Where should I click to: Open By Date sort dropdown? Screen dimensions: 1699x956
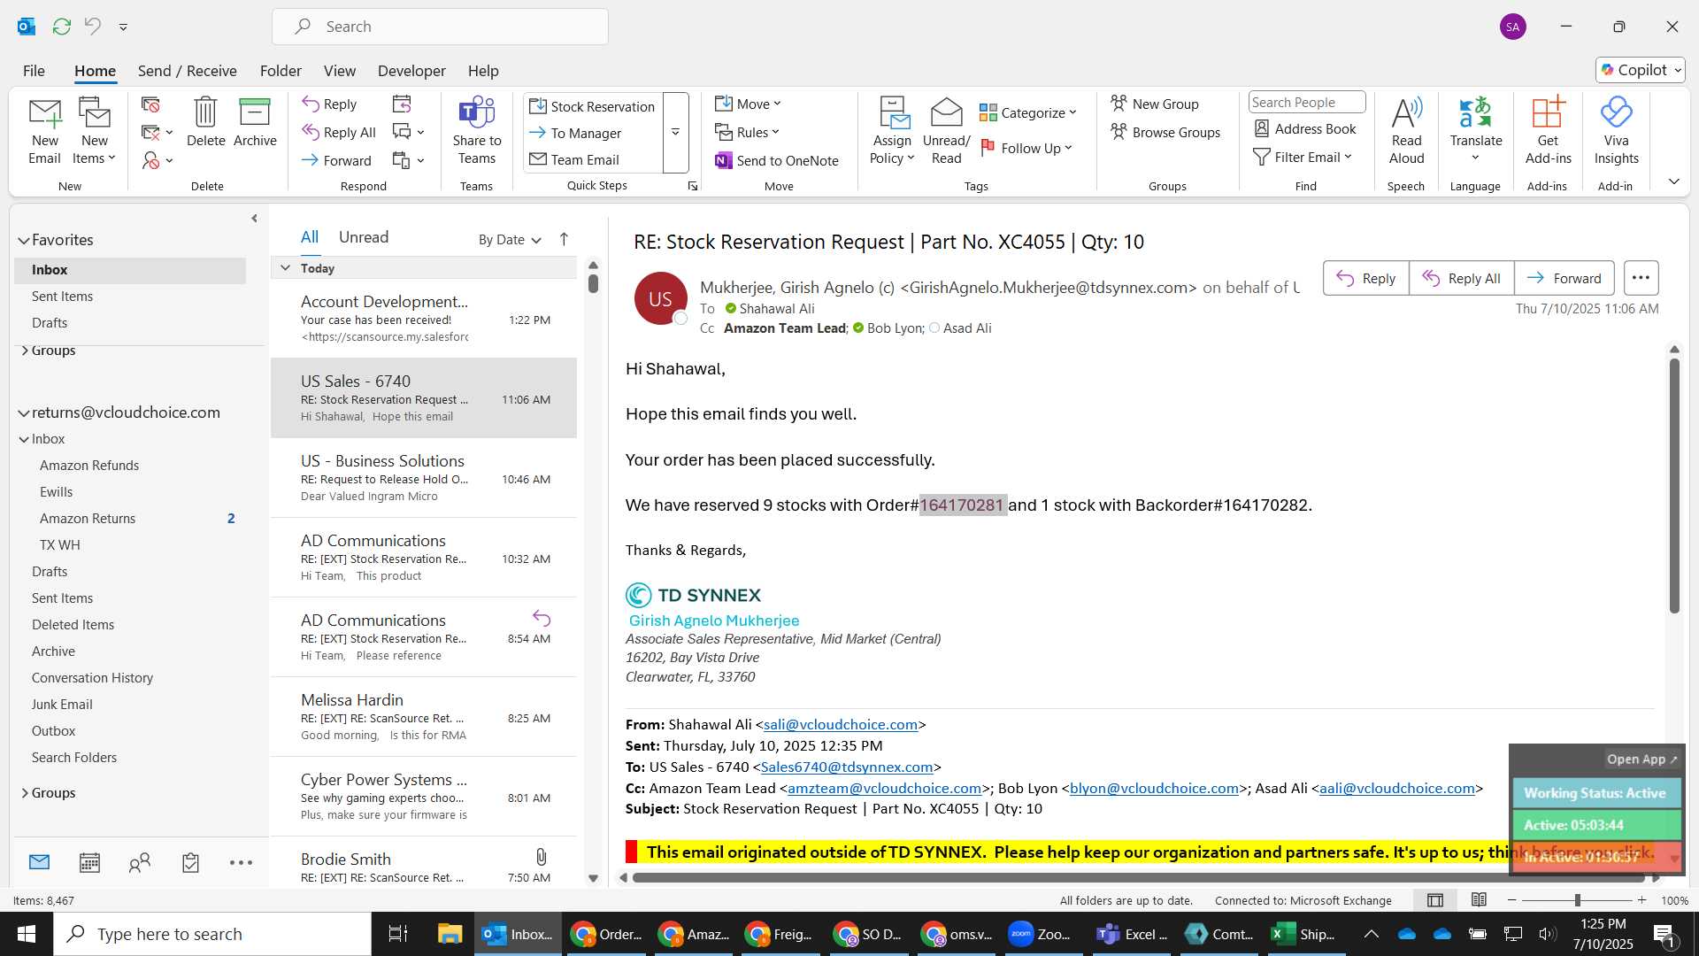click(x=510, y=239)
